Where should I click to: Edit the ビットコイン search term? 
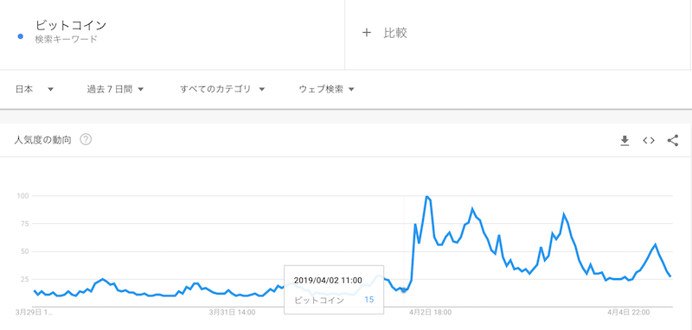[x=71, y=25]
